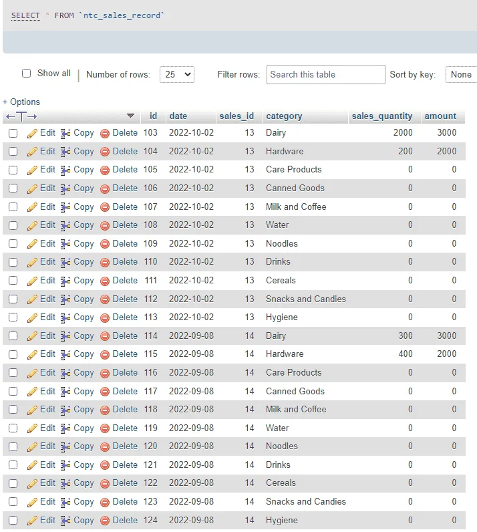Image resolution: width=477 pixels, height=532 pixels.
Task: Click the Delete link for row 122
Action: (x=125, y=483)
